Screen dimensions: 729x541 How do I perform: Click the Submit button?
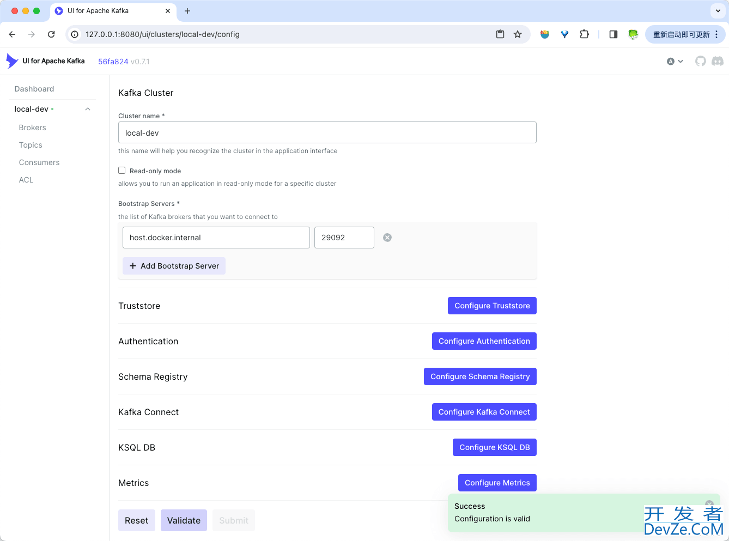(234, 520)
